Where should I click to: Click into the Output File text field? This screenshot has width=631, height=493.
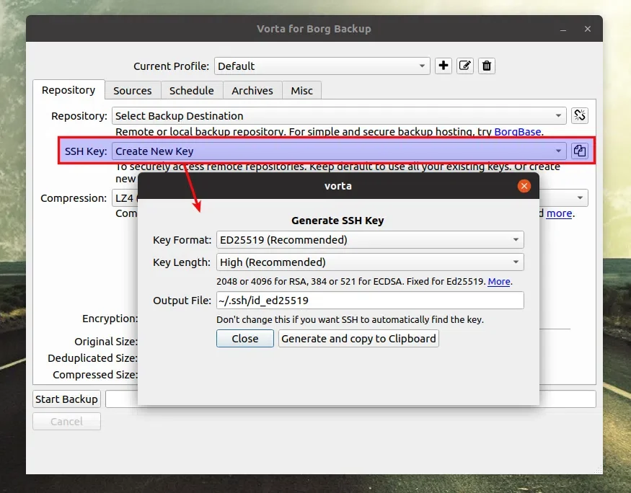pyautogui.click(x=369, y=301)
